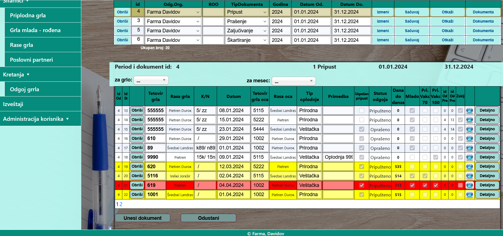Click the 'Unesi dokument' button

pyautogui.click(x=142, y=218)
